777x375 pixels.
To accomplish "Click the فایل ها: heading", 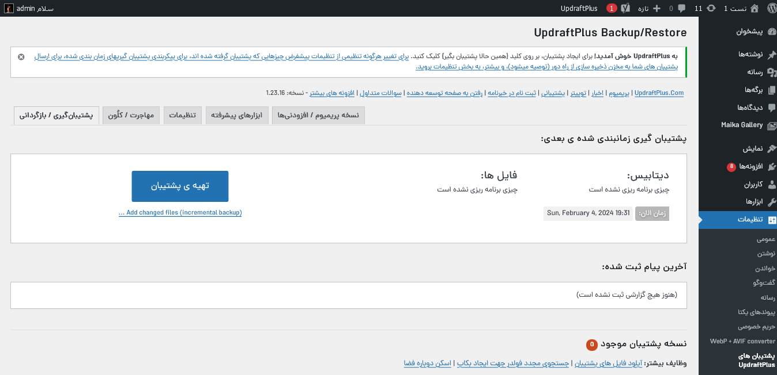I will [x=499, y=175].
